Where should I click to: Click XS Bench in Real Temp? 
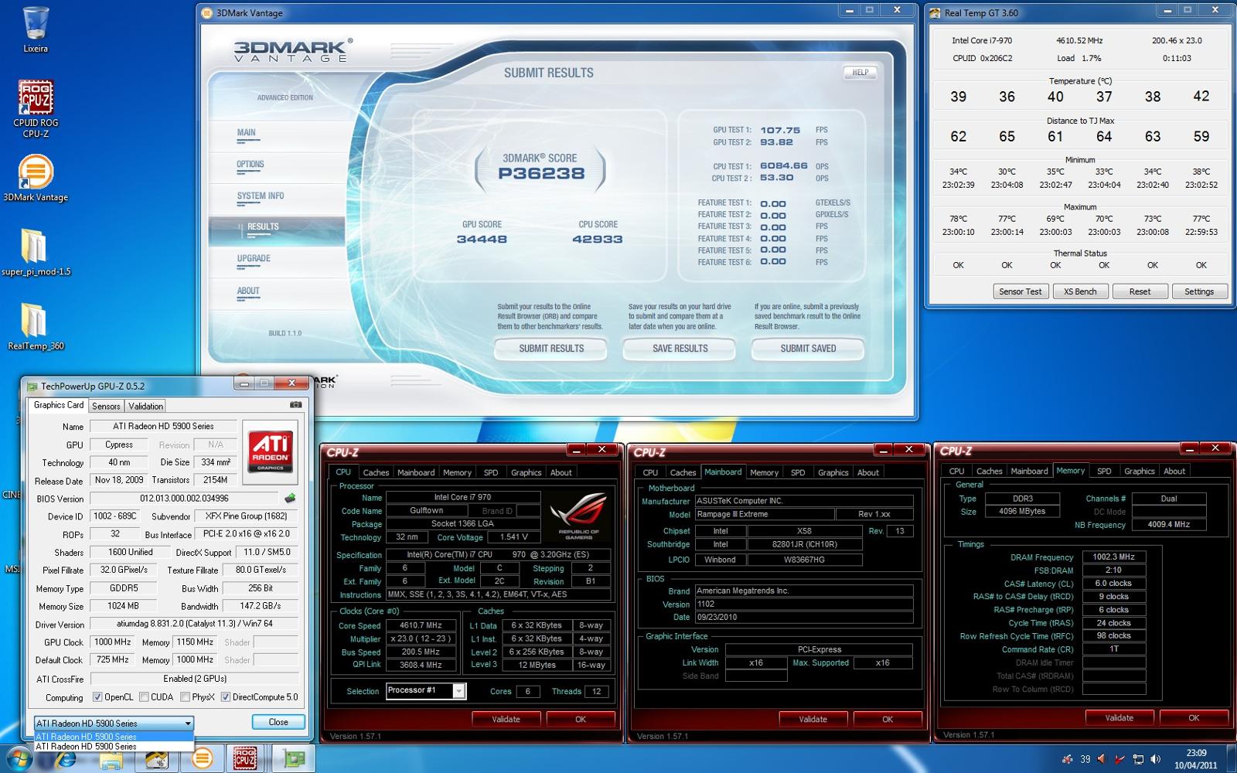click(1080, 291)
